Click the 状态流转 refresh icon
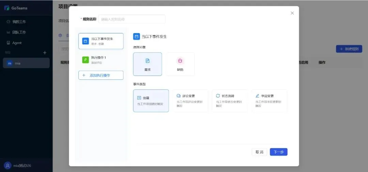368x172 pixels. click(218, 96)
